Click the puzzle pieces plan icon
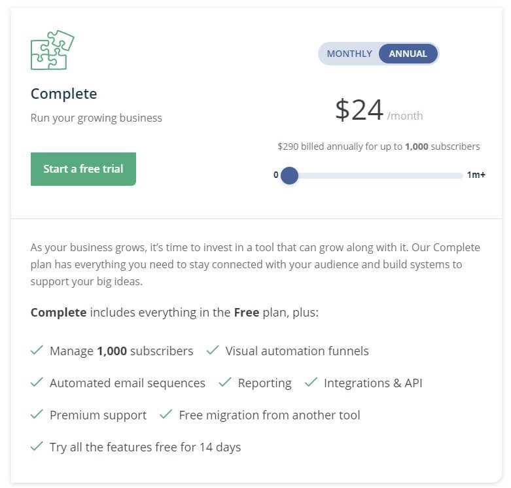Image resolution: width=511 pixels, height=488 pixels. 52,50
